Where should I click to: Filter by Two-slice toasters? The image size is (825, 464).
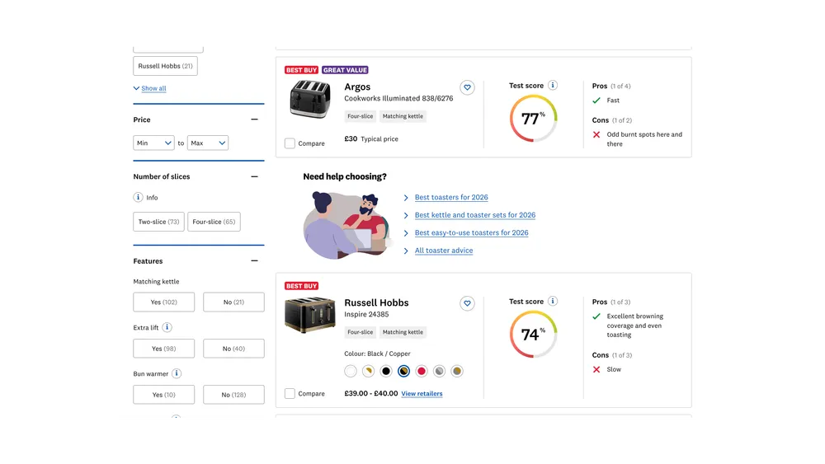tap(158, 222)
